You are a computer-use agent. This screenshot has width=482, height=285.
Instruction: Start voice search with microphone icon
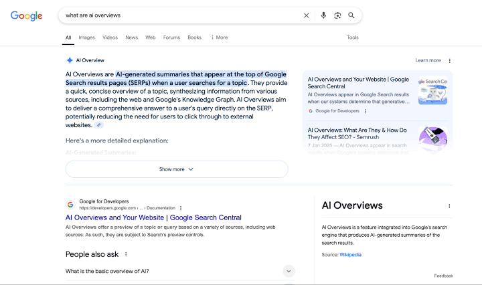pyautogui.click(x=323, y=15)
